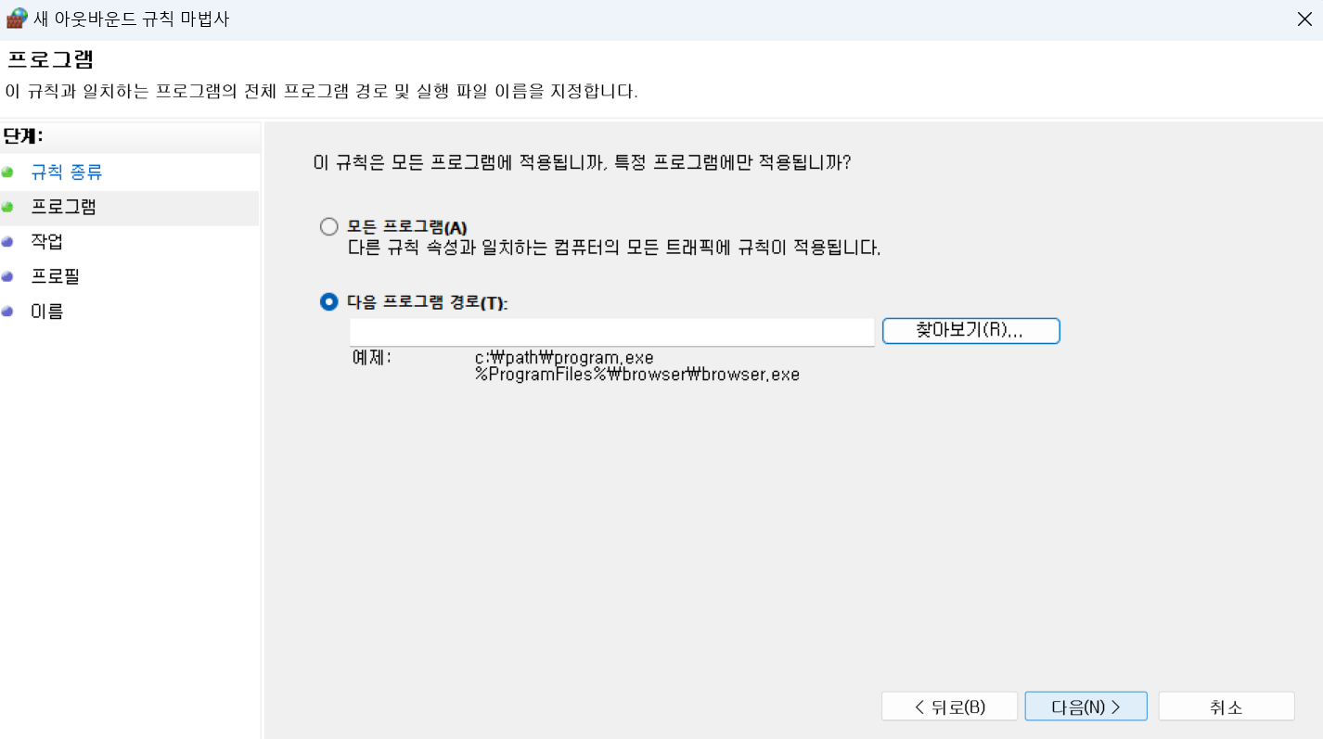Select the 이름 step in sidebar

(47, 312)
